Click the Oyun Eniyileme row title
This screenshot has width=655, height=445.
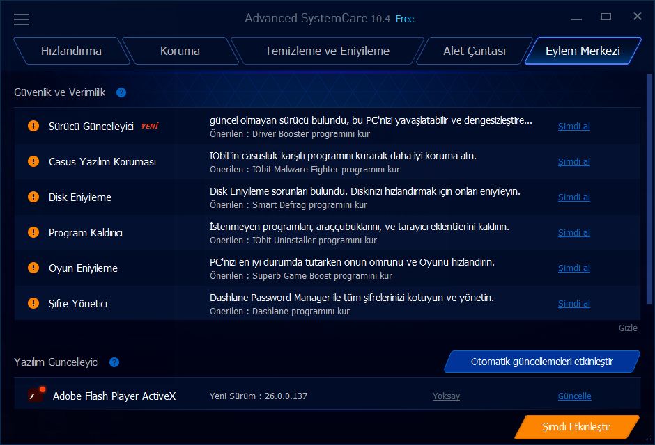83,268
